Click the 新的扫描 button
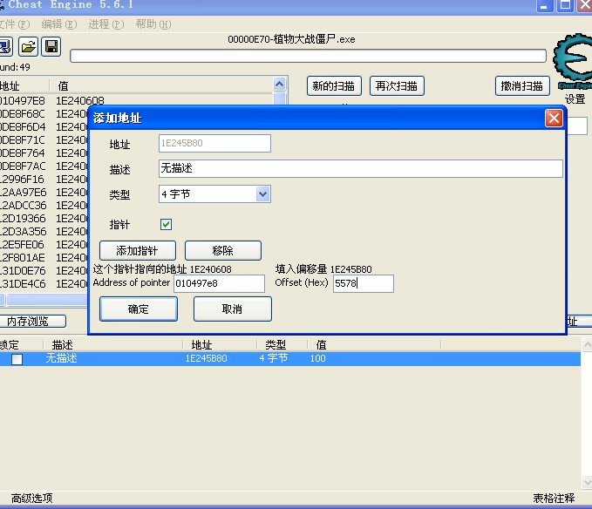 pos(334,86)
